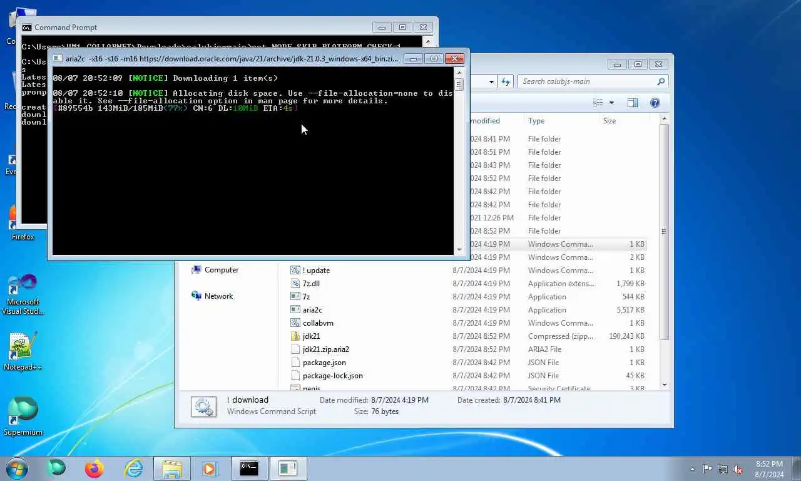This screenshot has height=481, width=801.
Task: Switch to Command Prompt on the taskbar
Action: (249, 468)
